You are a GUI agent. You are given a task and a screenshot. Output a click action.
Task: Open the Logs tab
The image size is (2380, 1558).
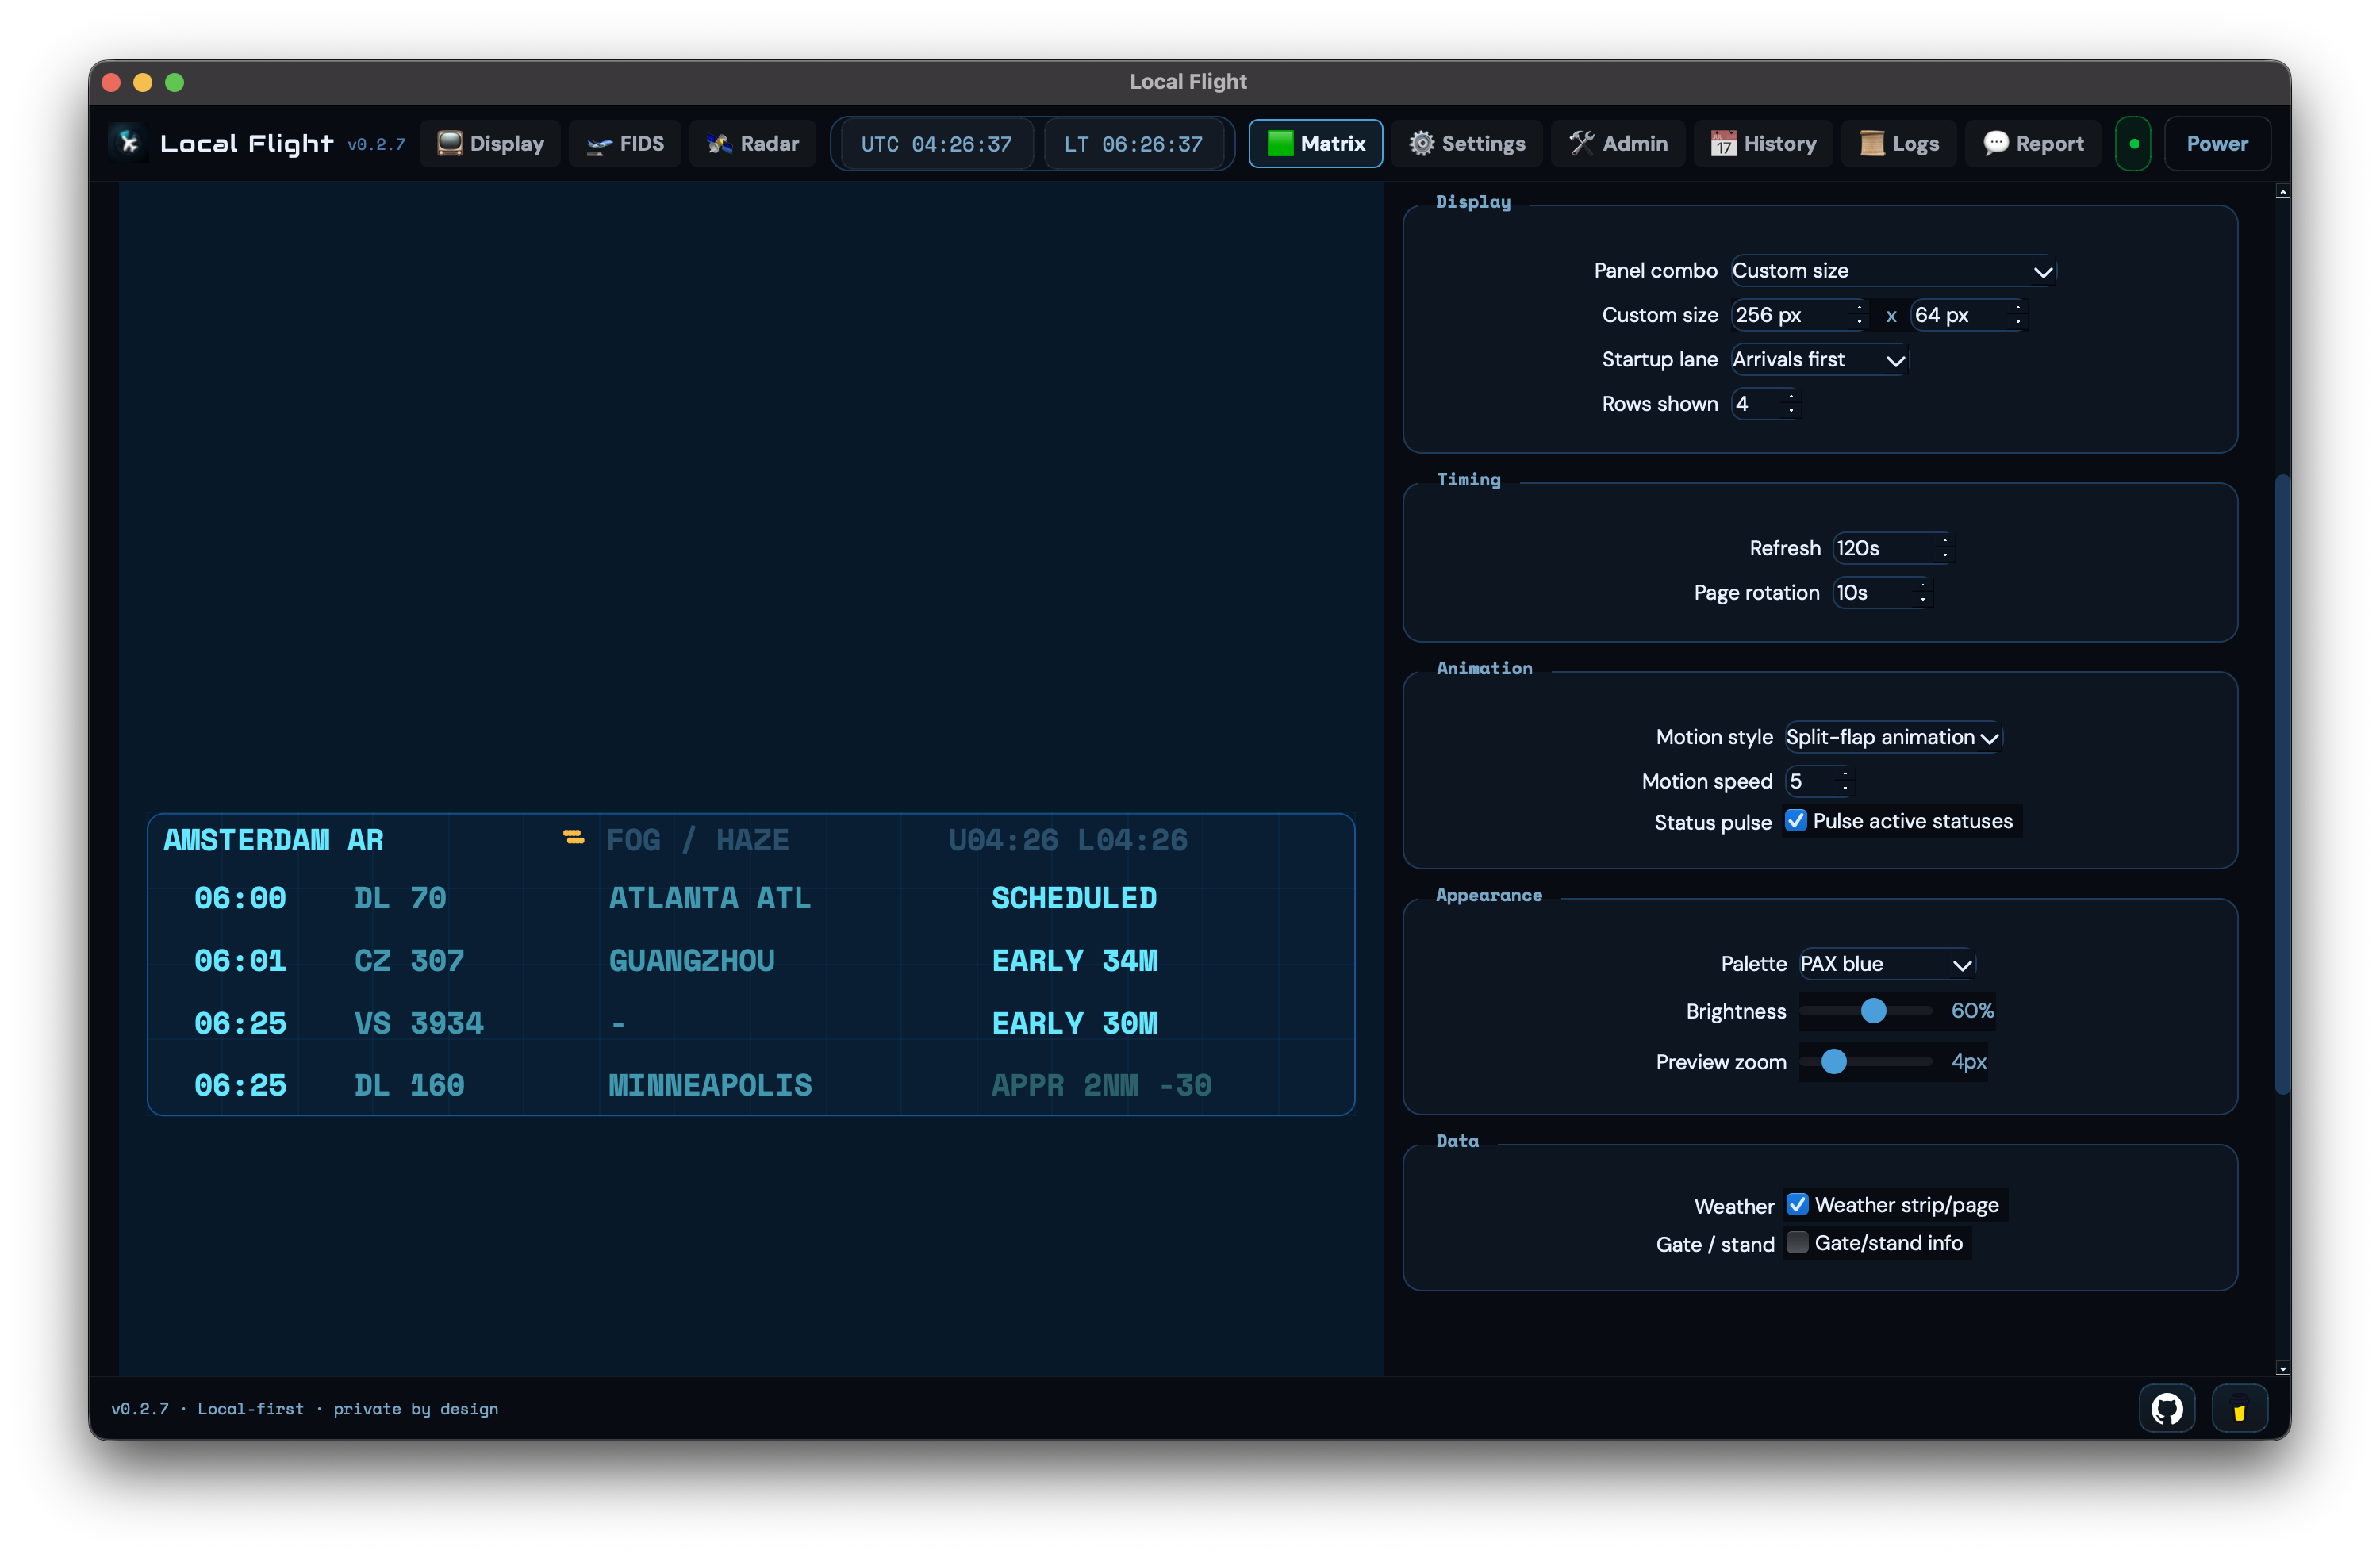(x=1898, y=143)
